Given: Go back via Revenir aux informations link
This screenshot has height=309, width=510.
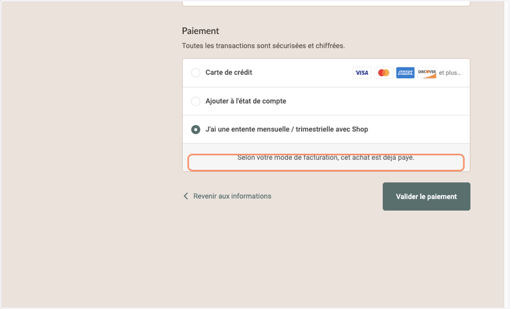Looking at the screenshot, I should [x=232, y=196].
